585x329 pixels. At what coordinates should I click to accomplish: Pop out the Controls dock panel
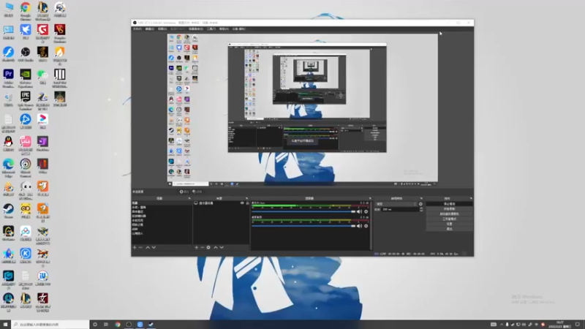(x=471, y=198)
